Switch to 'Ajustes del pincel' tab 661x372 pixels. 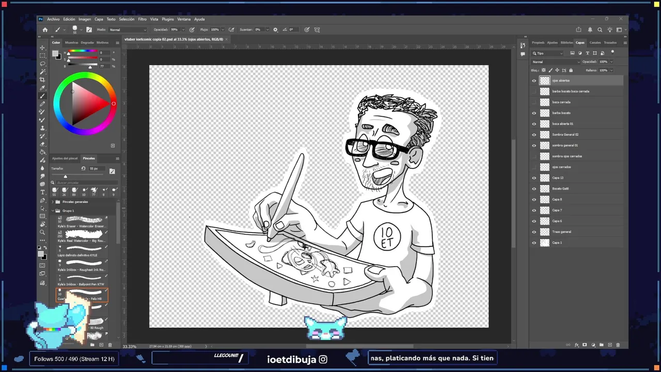[x=65, y=158]
